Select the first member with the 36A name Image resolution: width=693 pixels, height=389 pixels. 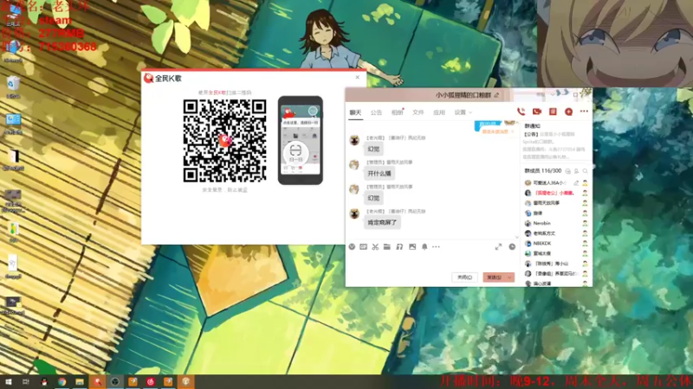coord(549,182)
